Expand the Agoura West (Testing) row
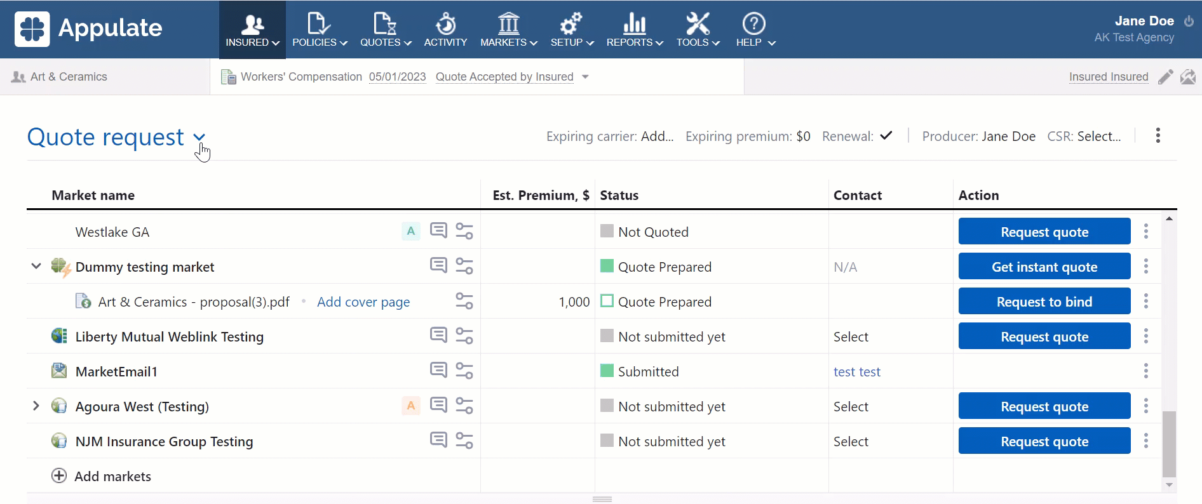 pos(36,406)
